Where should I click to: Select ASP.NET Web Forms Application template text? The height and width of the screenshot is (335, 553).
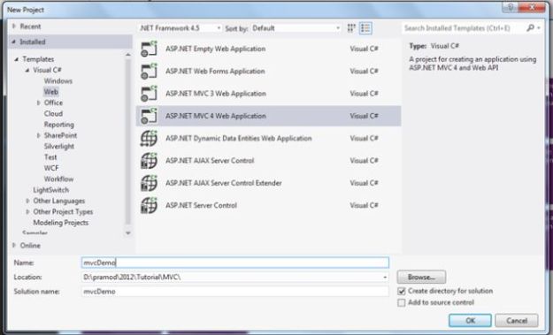215,72
